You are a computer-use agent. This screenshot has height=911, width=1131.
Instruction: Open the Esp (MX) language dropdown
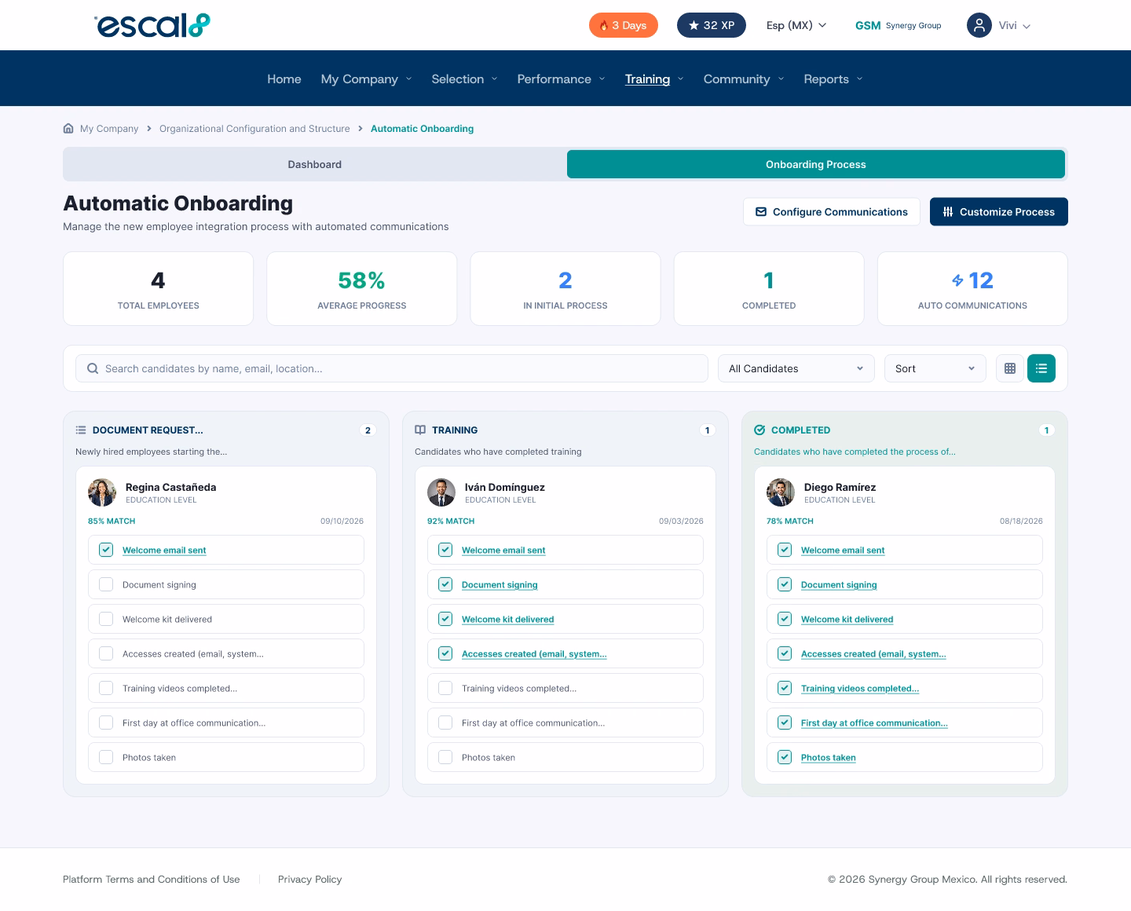pos(796,25)
